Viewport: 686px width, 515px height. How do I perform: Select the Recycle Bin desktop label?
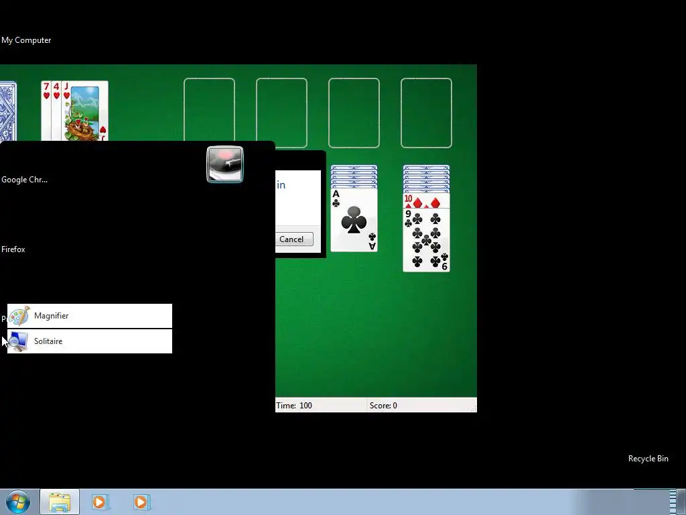[x=648, y=459]
